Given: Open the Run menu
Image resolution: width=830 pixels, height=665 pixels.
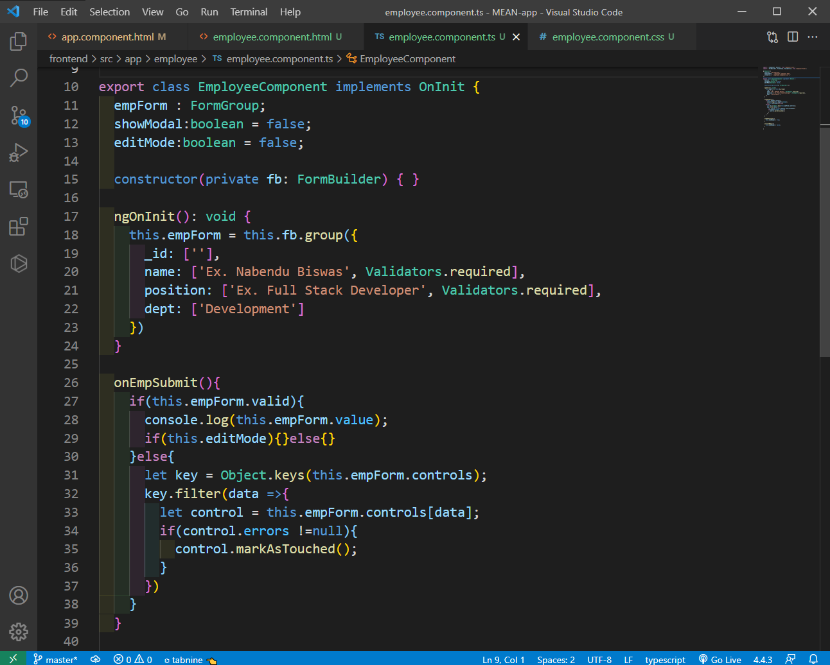Looking at the screenshot, I should click(x=209, y=12).
